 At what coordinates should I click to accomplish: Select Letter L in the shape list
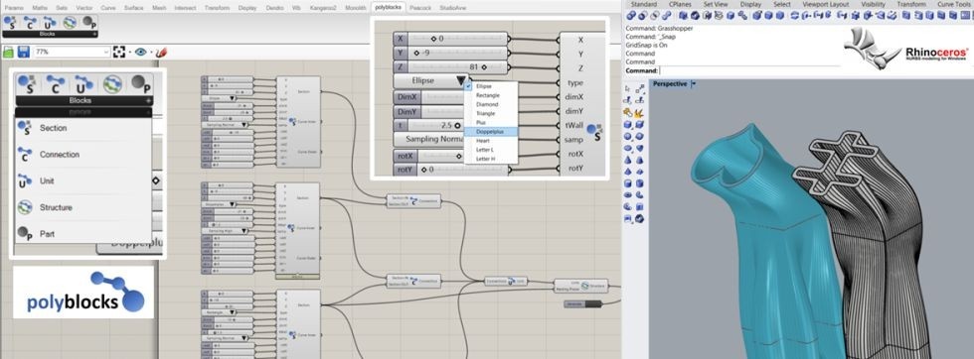(491, 150)
